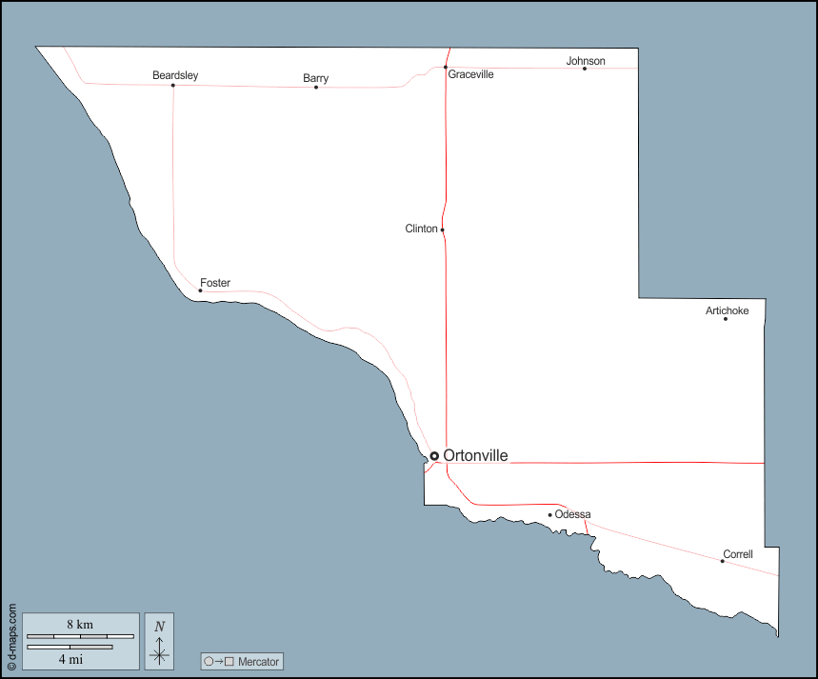Click the 4 mi scale bar
This screenshot has height=679, width=818.
click(x=70, y=648)
